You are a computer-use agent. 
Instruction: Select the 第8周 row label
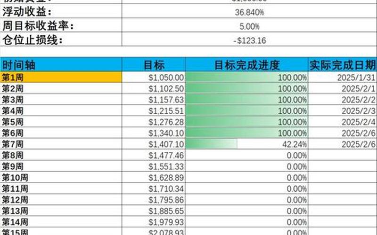61,155
